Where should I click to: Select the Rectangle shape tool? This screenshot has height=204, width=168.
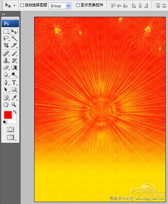(14, 90)
